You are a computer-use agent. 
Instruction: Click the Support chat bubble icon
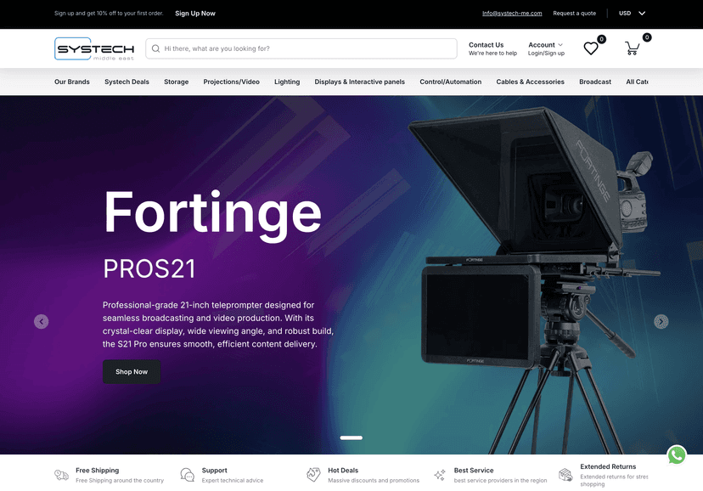point(188,475)
